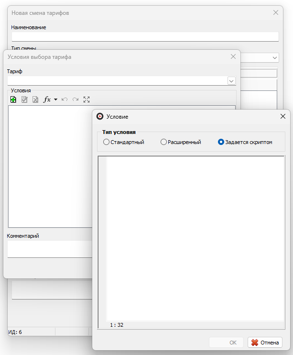Open the Тариф dropdown list
The width and height of the screenshot is (293, 355).
pyautogui.click(x=231, y=81)
